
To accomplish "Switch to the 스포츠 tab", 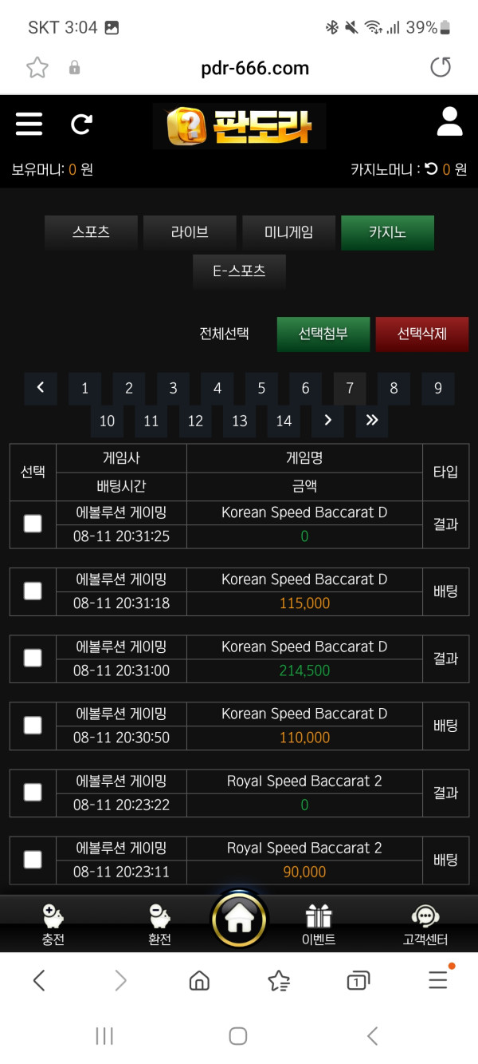I will coord(91,233).
